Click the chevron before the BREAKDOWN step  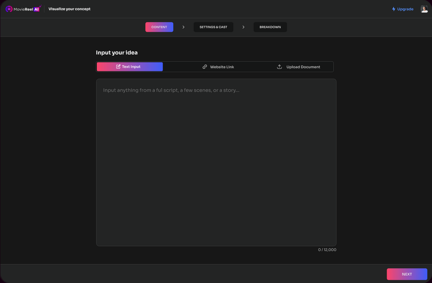(x=243, y=27)
